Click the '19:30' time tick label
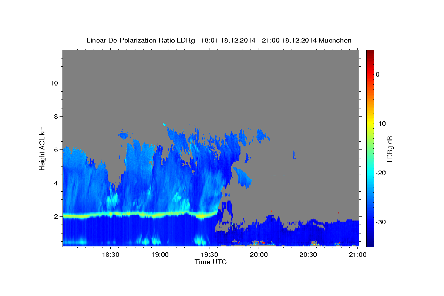The width and height of the screenshot is (444, 296). (209, 255)
